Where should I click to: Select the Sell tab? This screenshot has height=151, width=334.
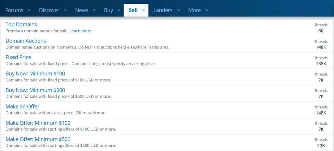click(x=133, y=10)
